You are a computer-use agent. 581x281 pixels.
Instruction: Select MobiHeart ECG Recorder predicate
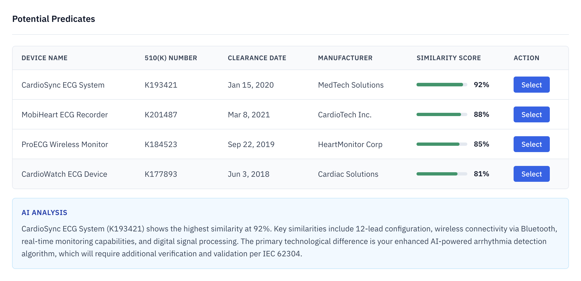click(531, 114)
